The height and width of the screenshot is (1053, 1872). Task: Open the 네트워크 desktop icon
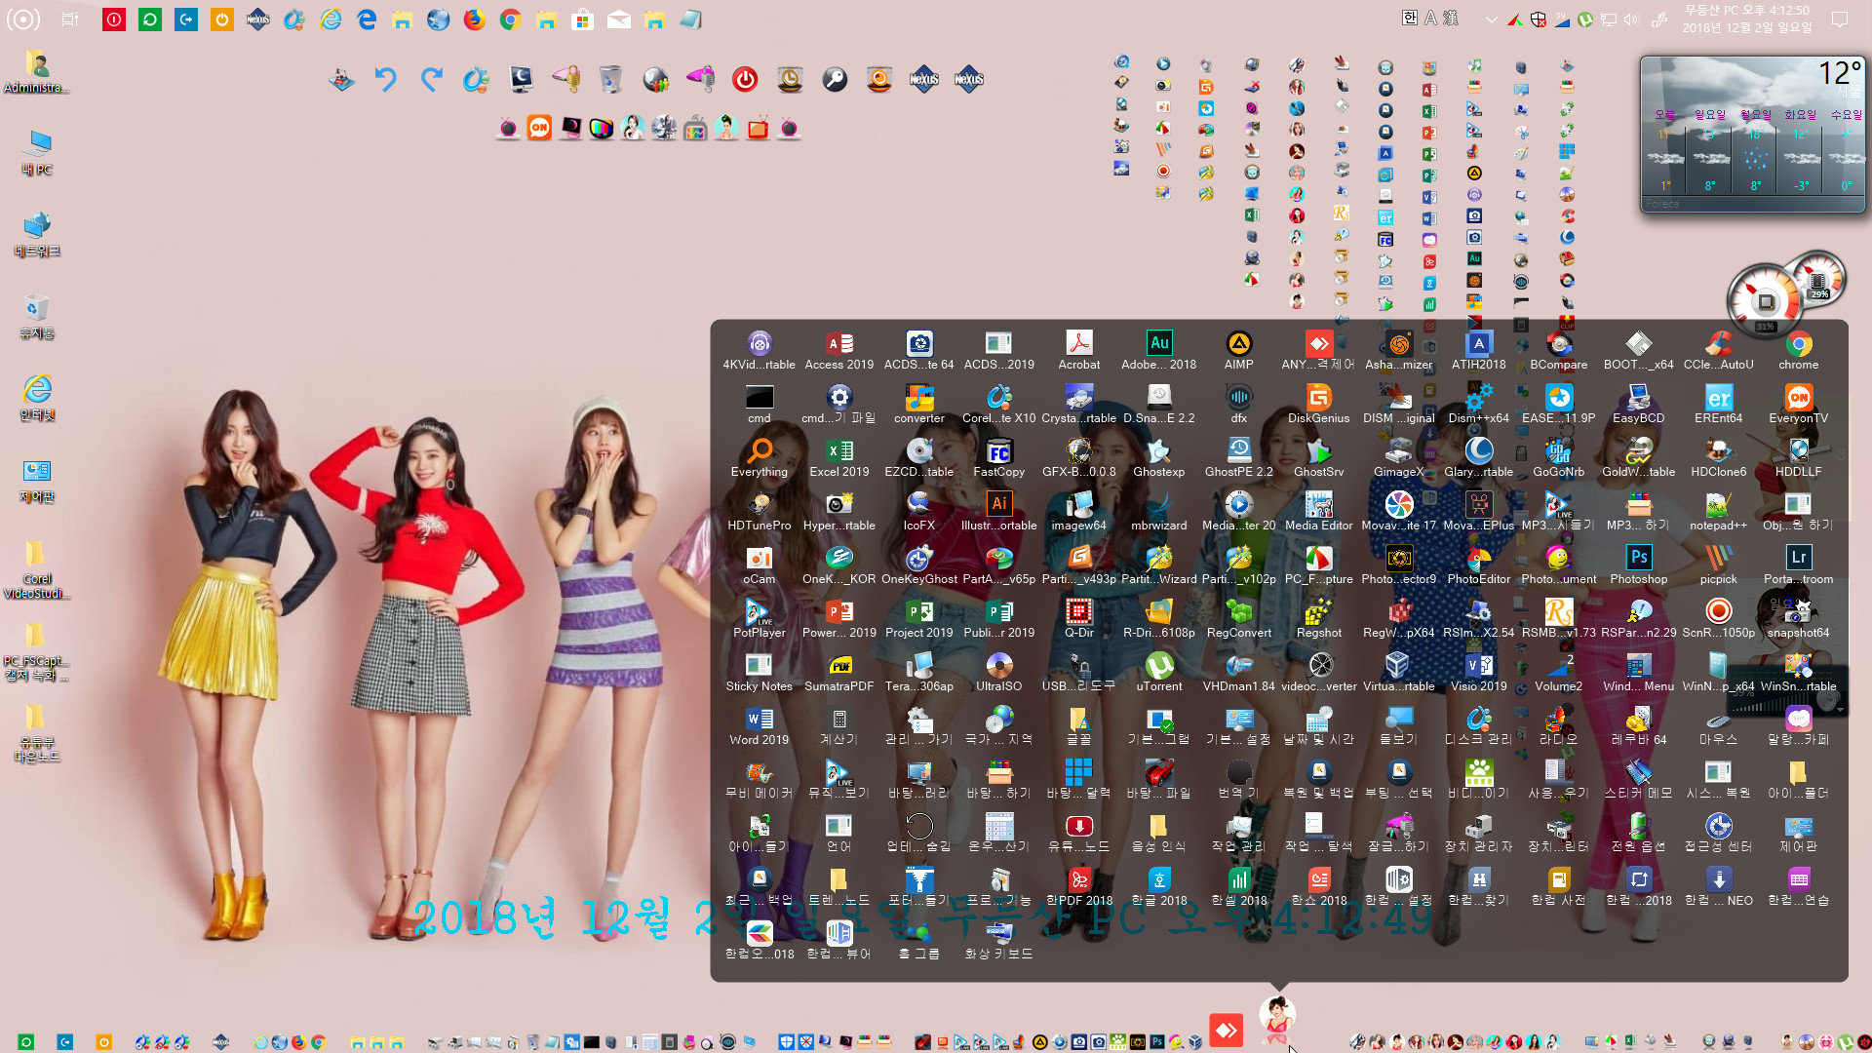[x=37, y=236]
